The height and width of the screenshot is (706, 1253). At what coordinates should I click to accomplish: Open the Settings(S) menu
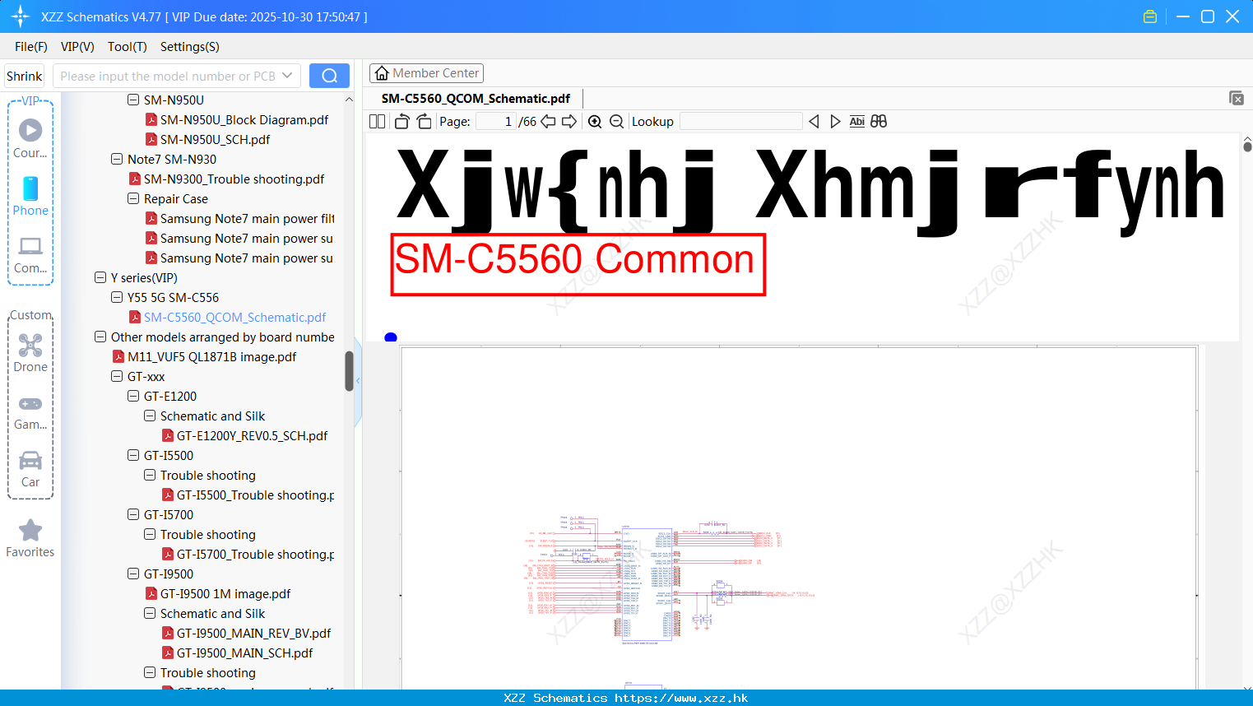click(x=190, y=47)
